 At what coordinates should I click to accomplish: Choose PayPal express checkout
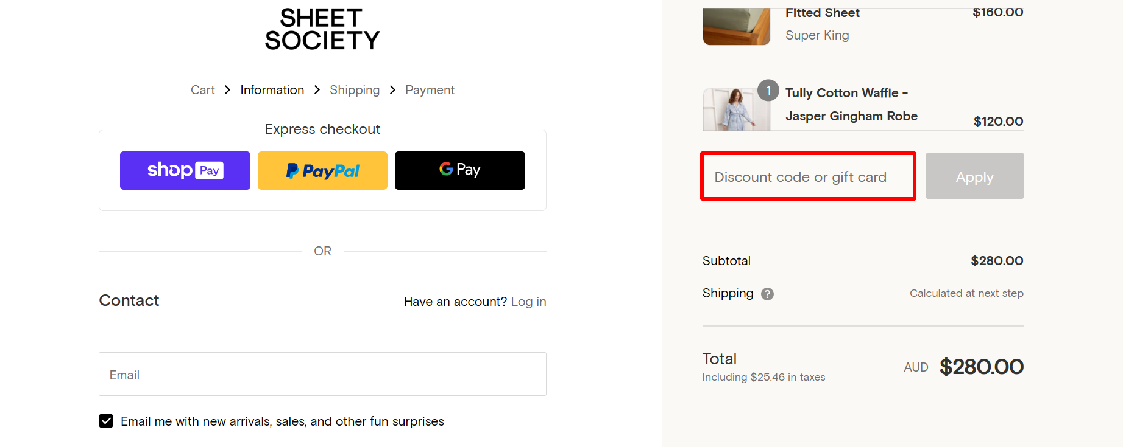322,170
